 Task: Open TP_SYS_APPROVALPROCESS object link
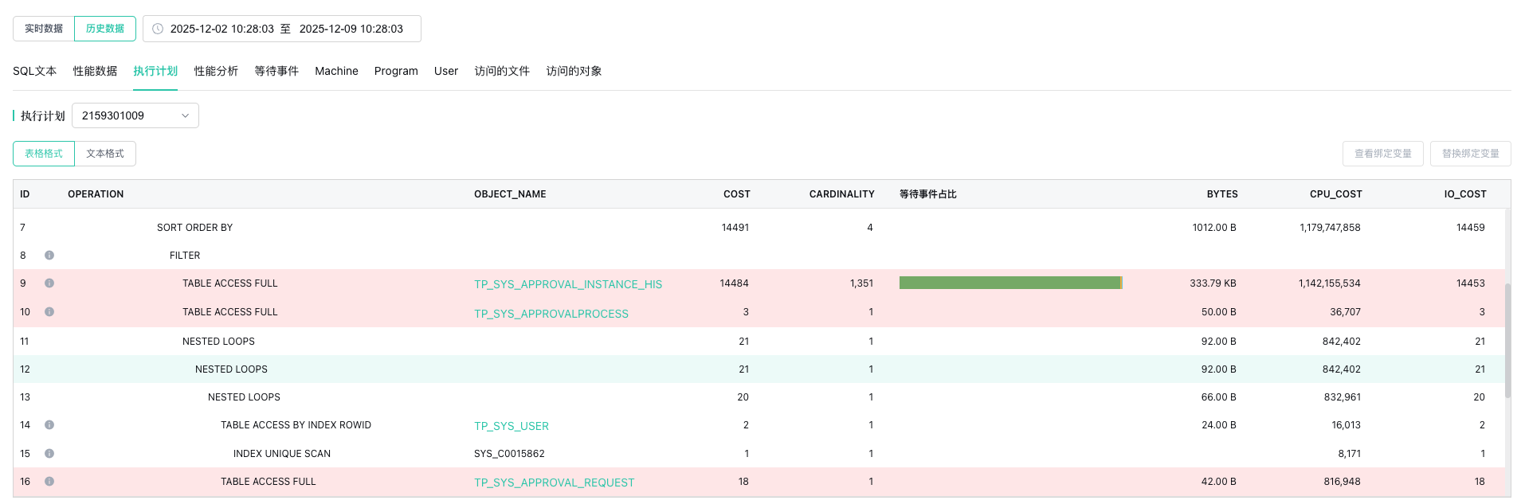coord(551,314)
